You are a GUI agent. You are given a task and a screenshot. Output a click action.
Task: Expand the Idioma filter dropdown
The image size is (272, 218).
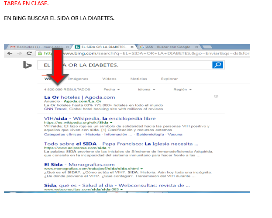(146, 90)
